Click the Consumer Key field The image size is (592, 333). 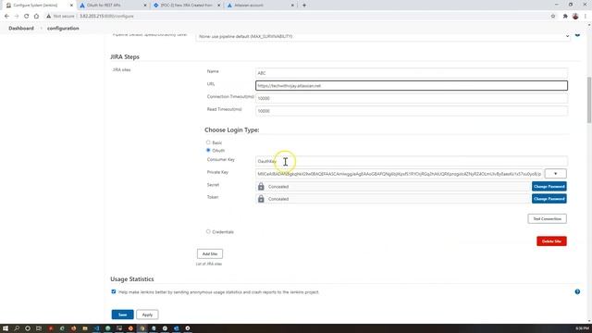click(x=412, y=161)
